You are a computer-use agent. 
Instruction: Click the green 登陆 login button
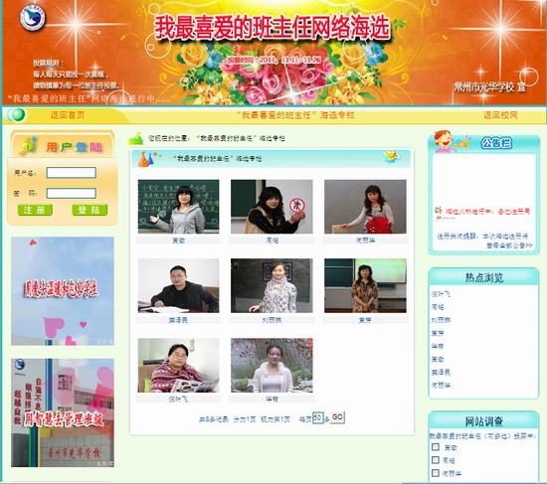(90, 210)
